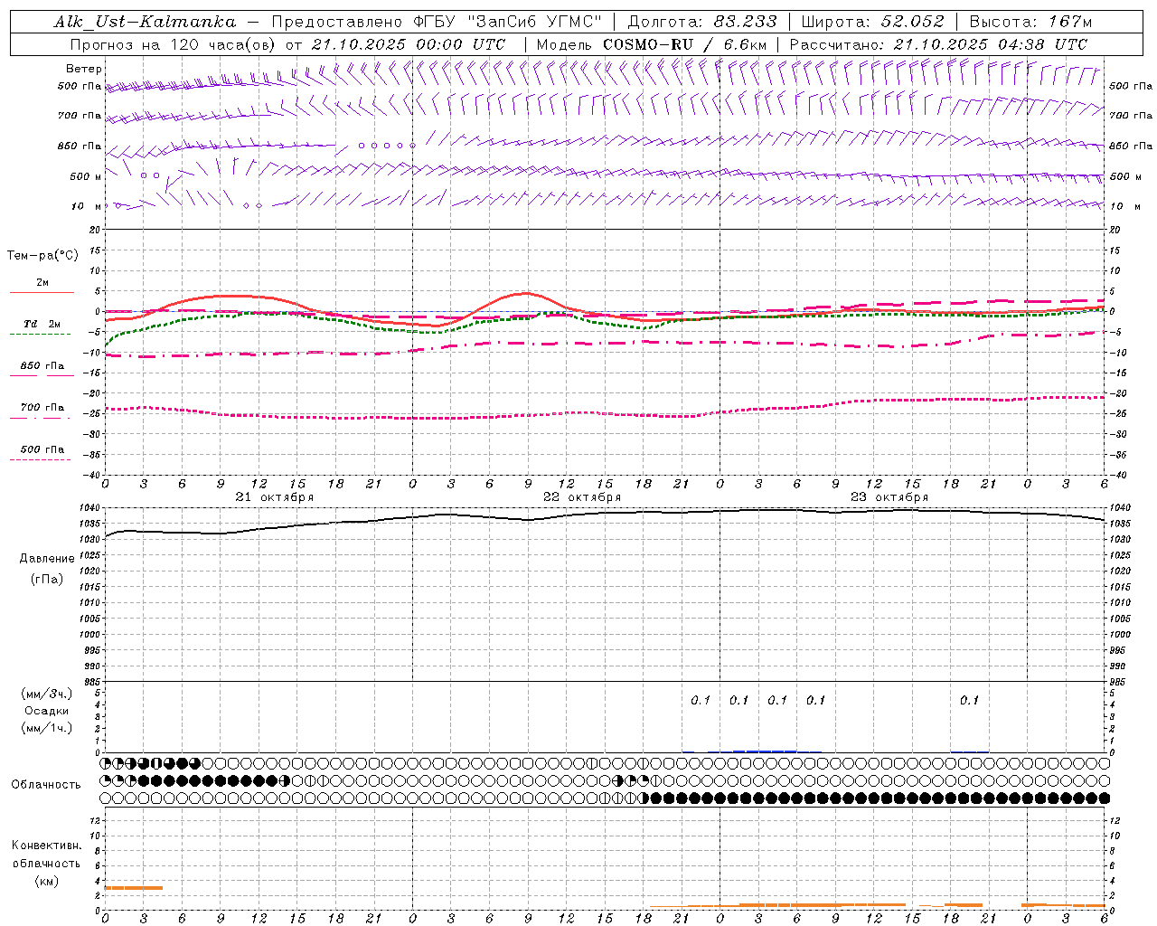Select the text Предоставлено ФГБУ "ЗапСиб УГМС"

(x=437, y=22)
